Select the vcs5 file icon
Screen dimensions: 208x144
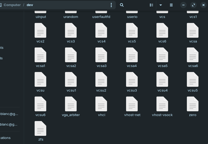click(132, 30)
